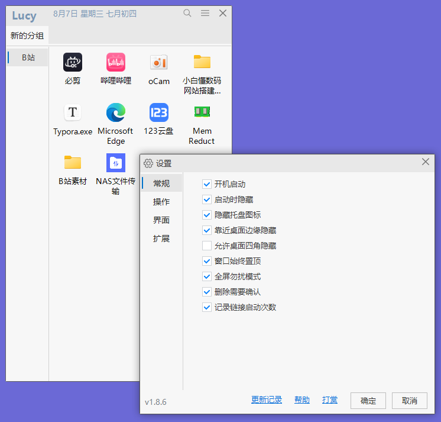Launch the 123云盘 icon

pos(159,112)
